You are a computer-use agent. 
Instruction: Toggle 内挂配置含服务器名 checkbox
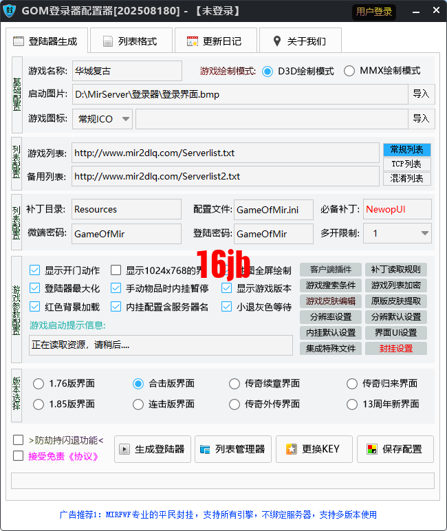click(x=116, y=307)
